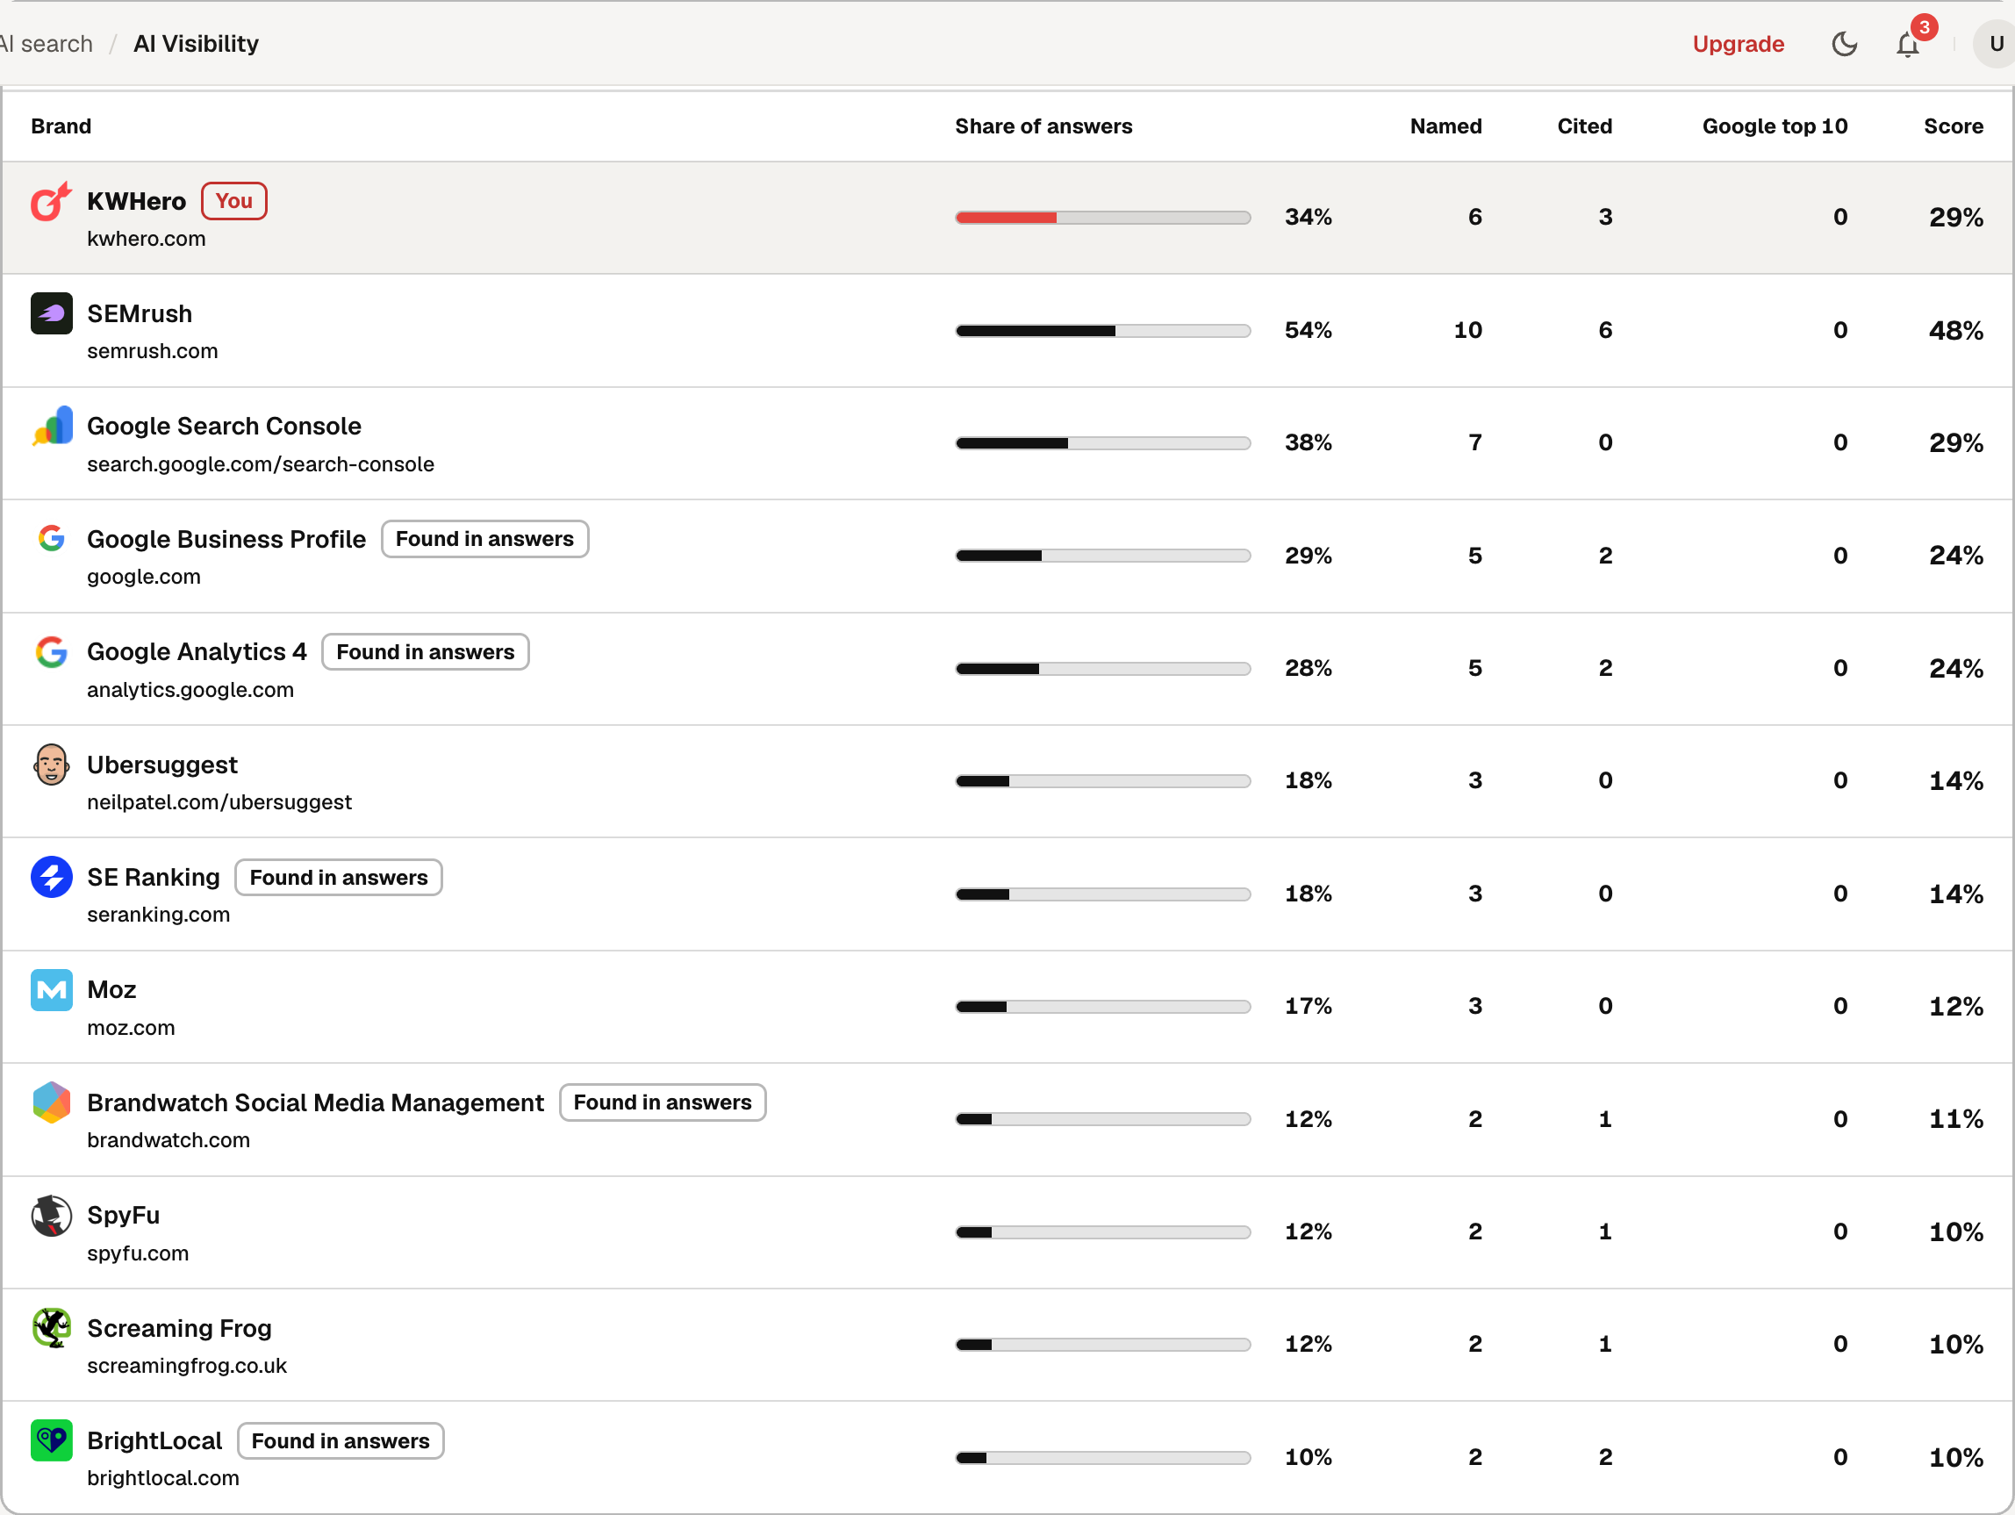Click neilpatel.com/ubersuggest domain text

[219, 802]
